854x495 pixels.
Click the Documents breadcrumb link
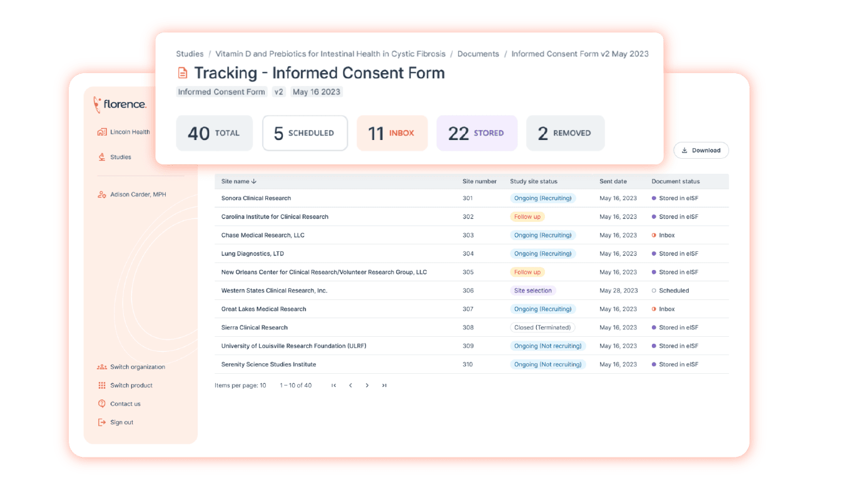478,54
